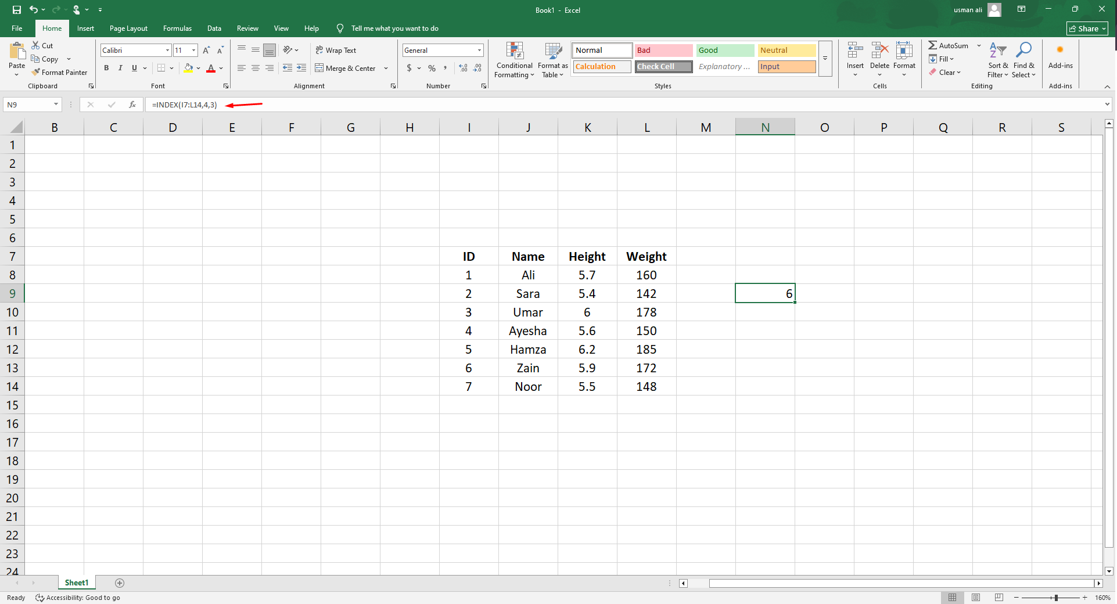Click Decrease Indent icon
This screenshot has height=604, width=1117.
[x=288, y=68]
